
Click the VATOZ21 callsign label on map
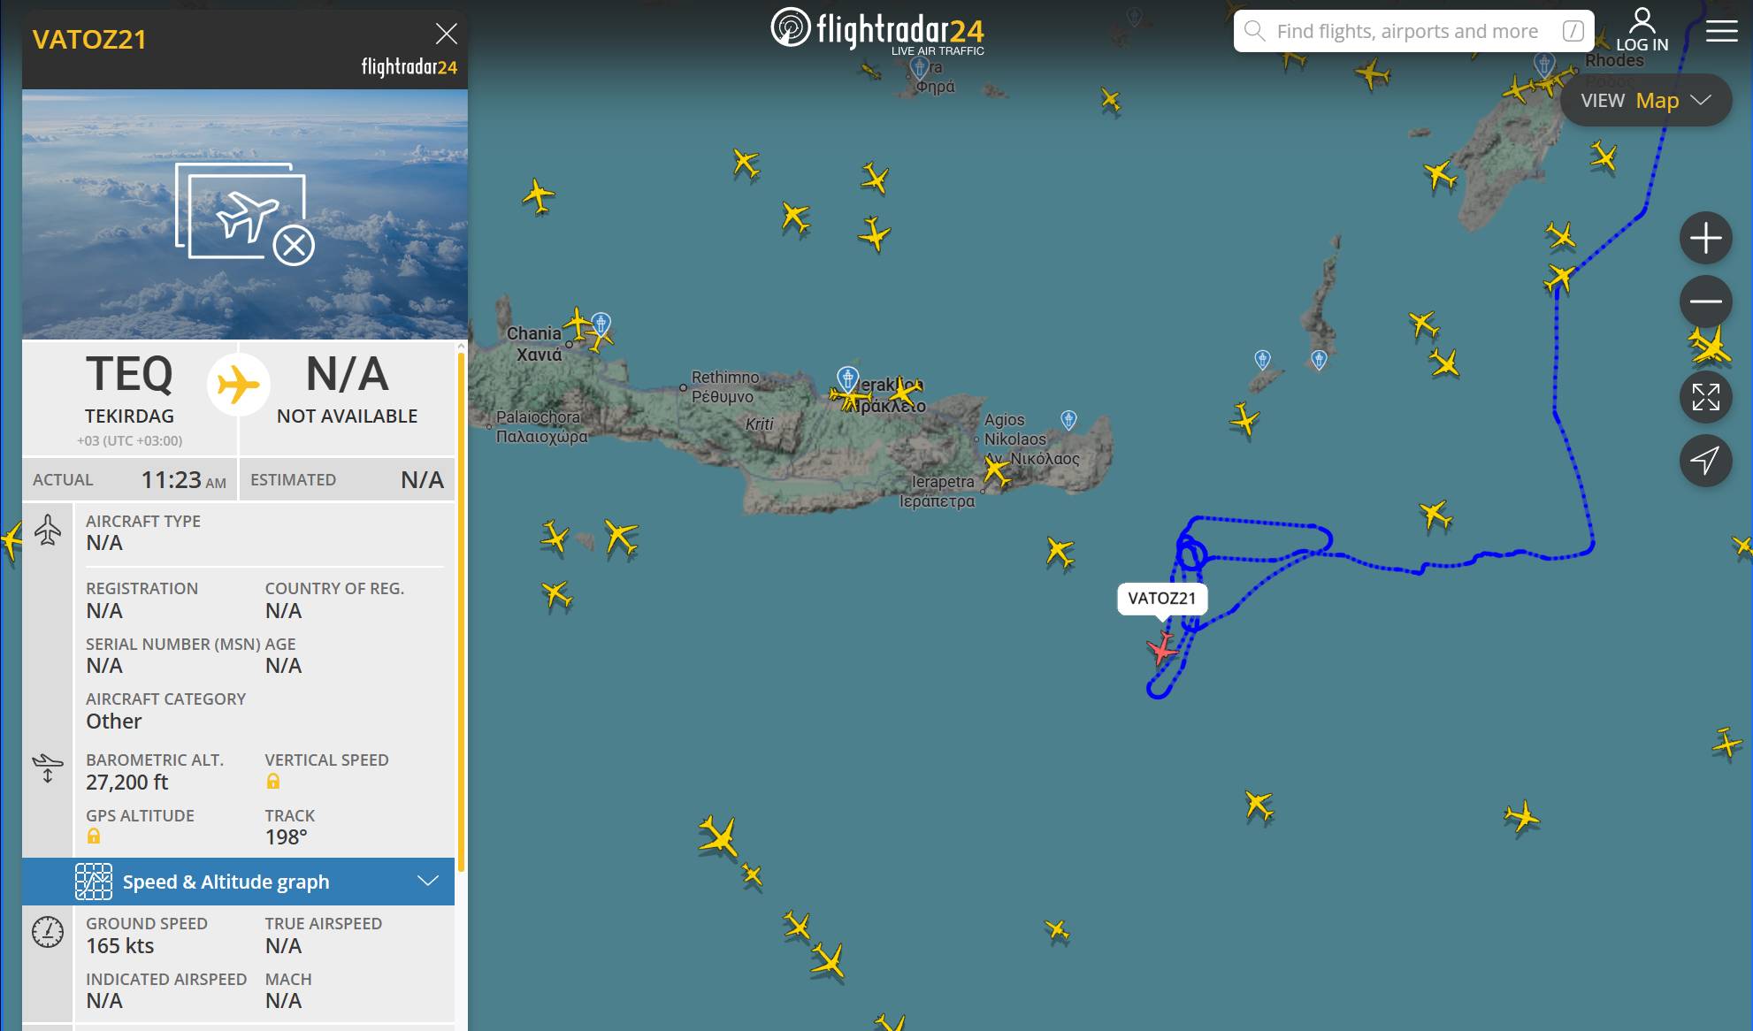click(x=1162, y=599)
